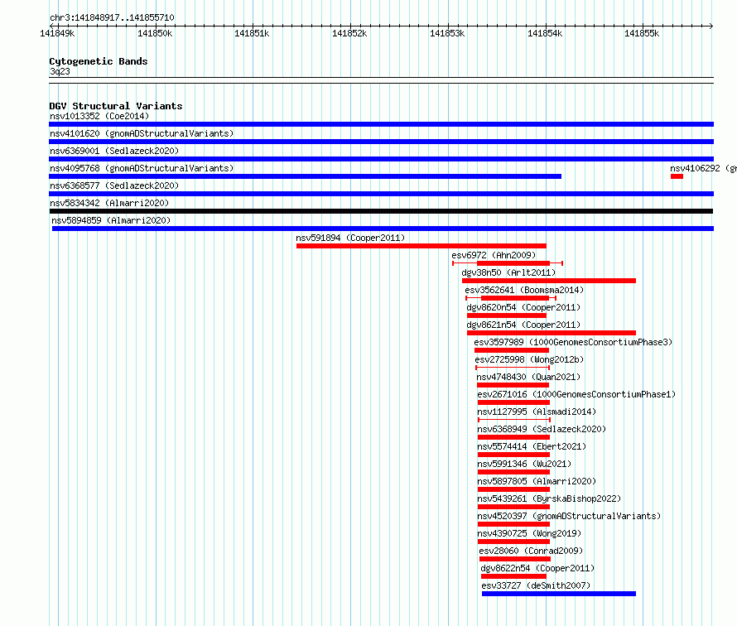Click the dgv8620n54 (Cooper2011) label
This screenshot has height=626, width=737.
pos(523,307)
